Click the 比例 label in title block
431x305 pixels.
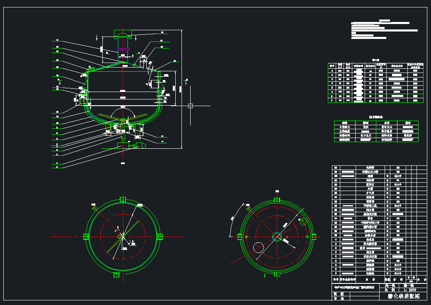[390, 290]
